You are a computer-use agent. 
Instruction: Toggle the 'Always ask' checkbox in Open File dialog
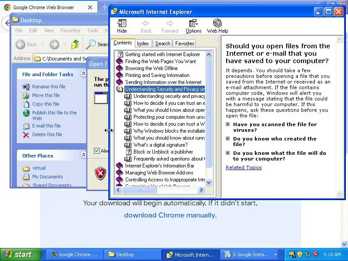coord(97,151)
